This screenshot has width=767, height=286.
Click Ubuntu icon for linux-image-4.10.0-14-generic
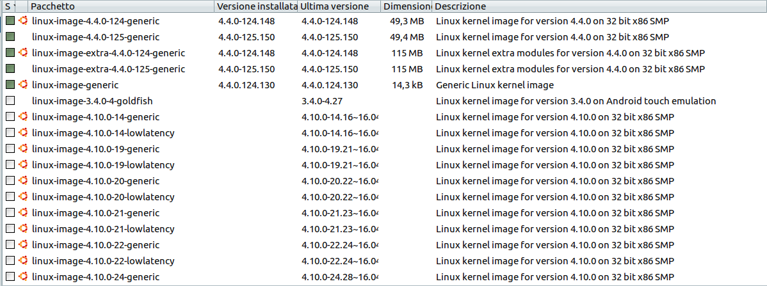tap(22, 117)
